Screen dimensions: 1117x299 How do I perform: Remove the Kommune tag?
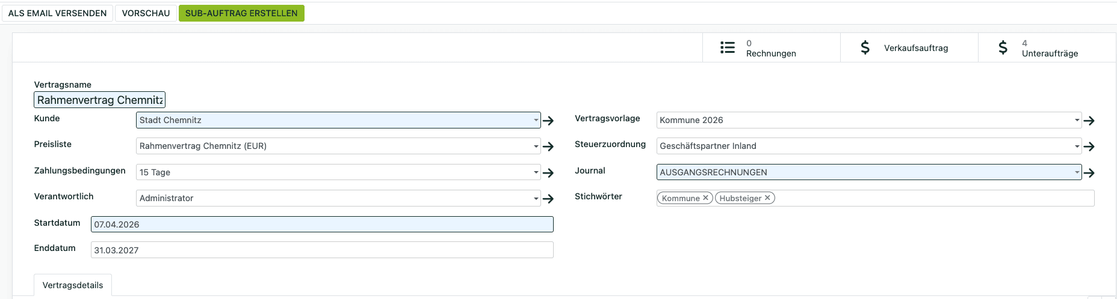pyautogui.click(x=705, y=198)
